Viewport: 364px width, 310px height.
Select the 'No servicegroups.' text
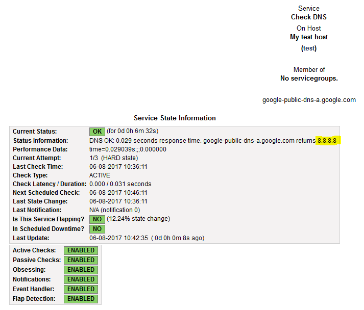click(309, 79)
